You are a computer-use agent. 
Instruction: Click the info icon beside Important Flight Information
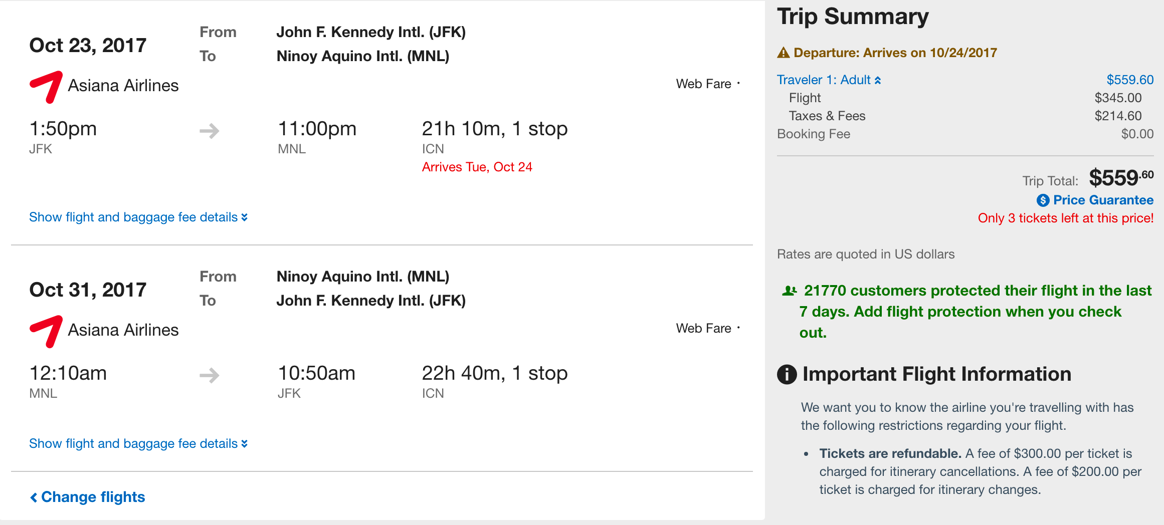[787, 374]
